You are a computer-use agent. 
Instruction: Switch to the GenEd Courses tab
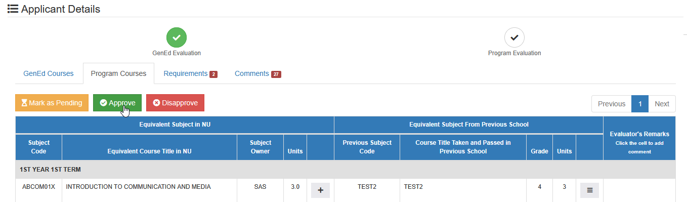pyautogui.click(x=49, y=73)
